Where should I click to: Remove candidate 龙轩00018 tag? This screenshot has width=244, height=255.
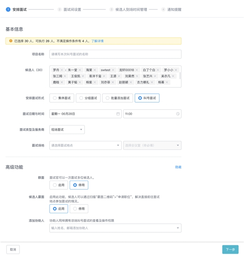click(x=137, y=70)
